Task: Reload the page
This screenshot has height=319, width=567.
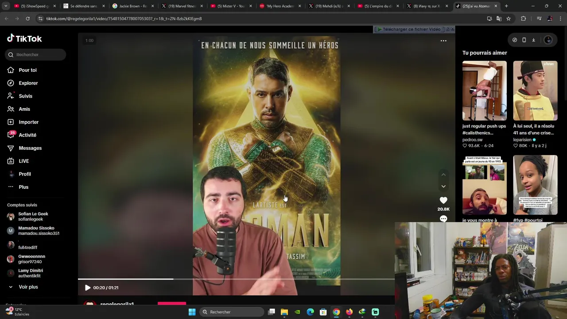Action: (x=27, y=19)
